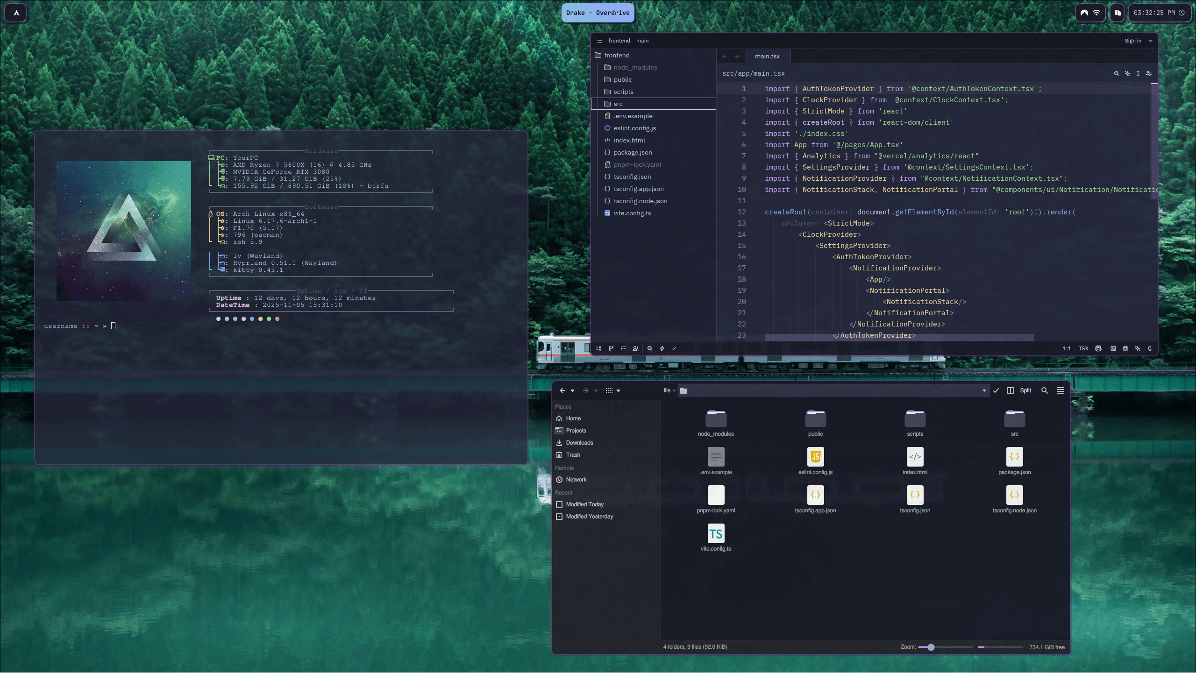1196x673 pixels.
Task: Click the TSX language selector
Action: [1083, 348]
